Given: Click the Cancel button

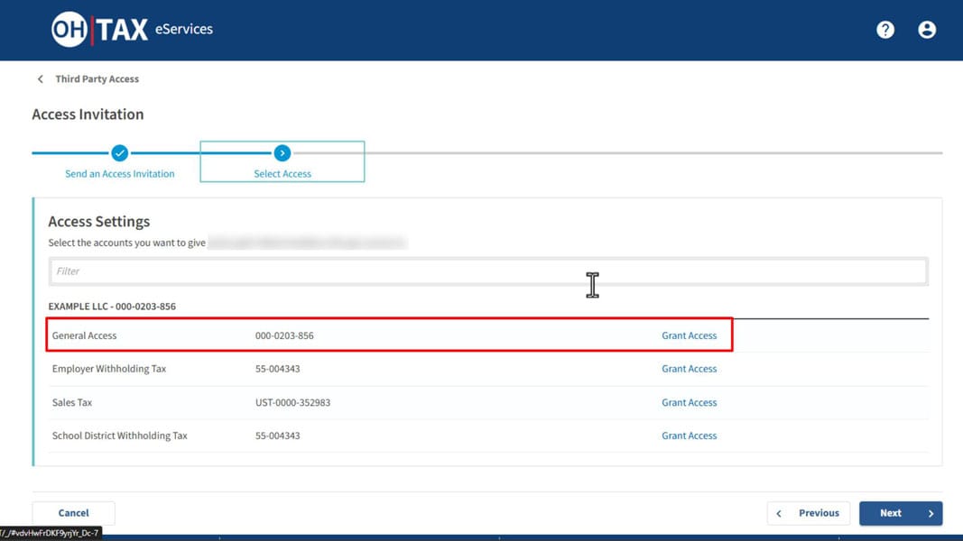Looking at the screenshot, I should 74,513.
